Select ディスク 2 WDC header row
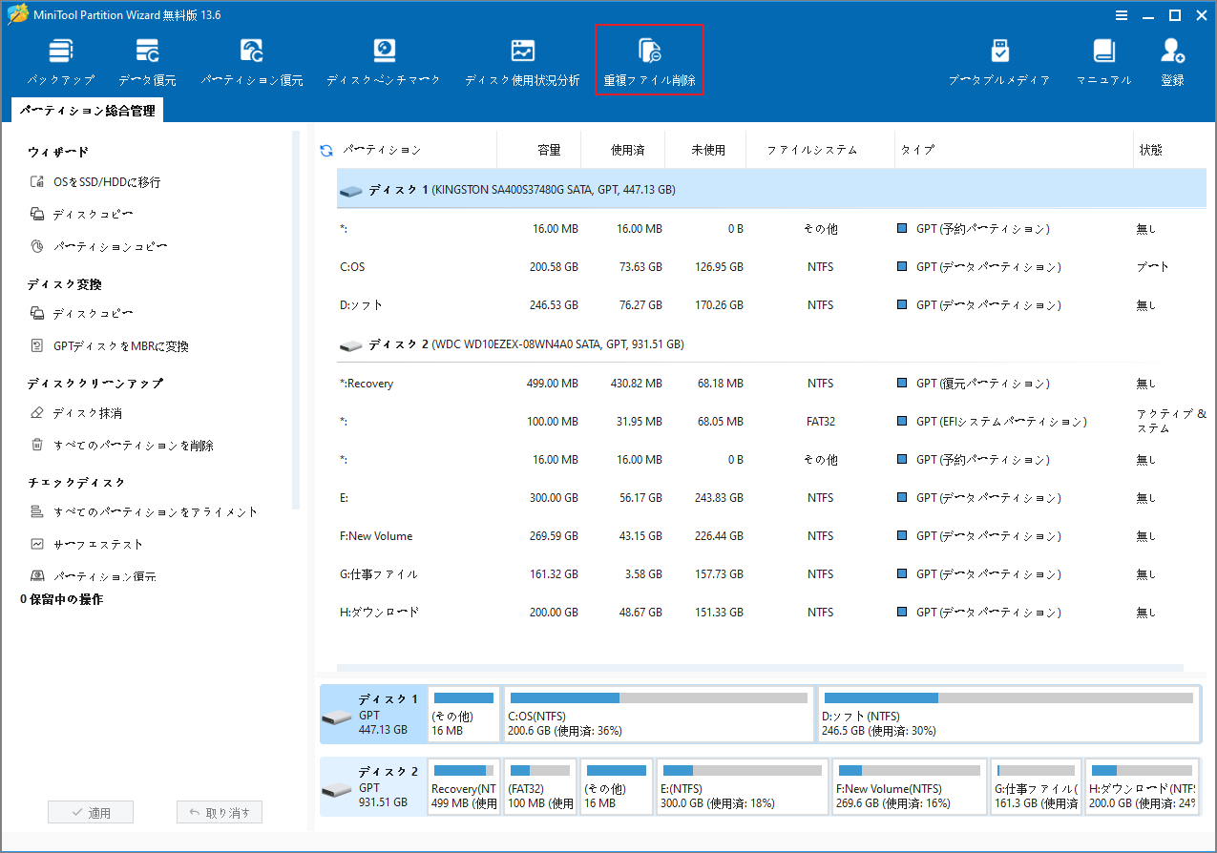 tap(771, 344)
